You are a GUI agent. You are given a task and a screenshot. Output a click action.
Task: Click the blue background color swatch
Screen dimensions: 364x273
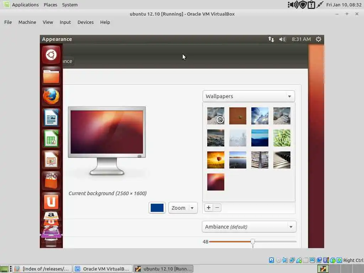(157, 208)
